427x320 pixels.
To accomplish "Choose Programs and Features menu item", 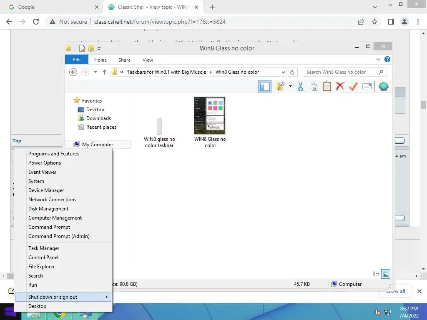I will tap(63, 154).
